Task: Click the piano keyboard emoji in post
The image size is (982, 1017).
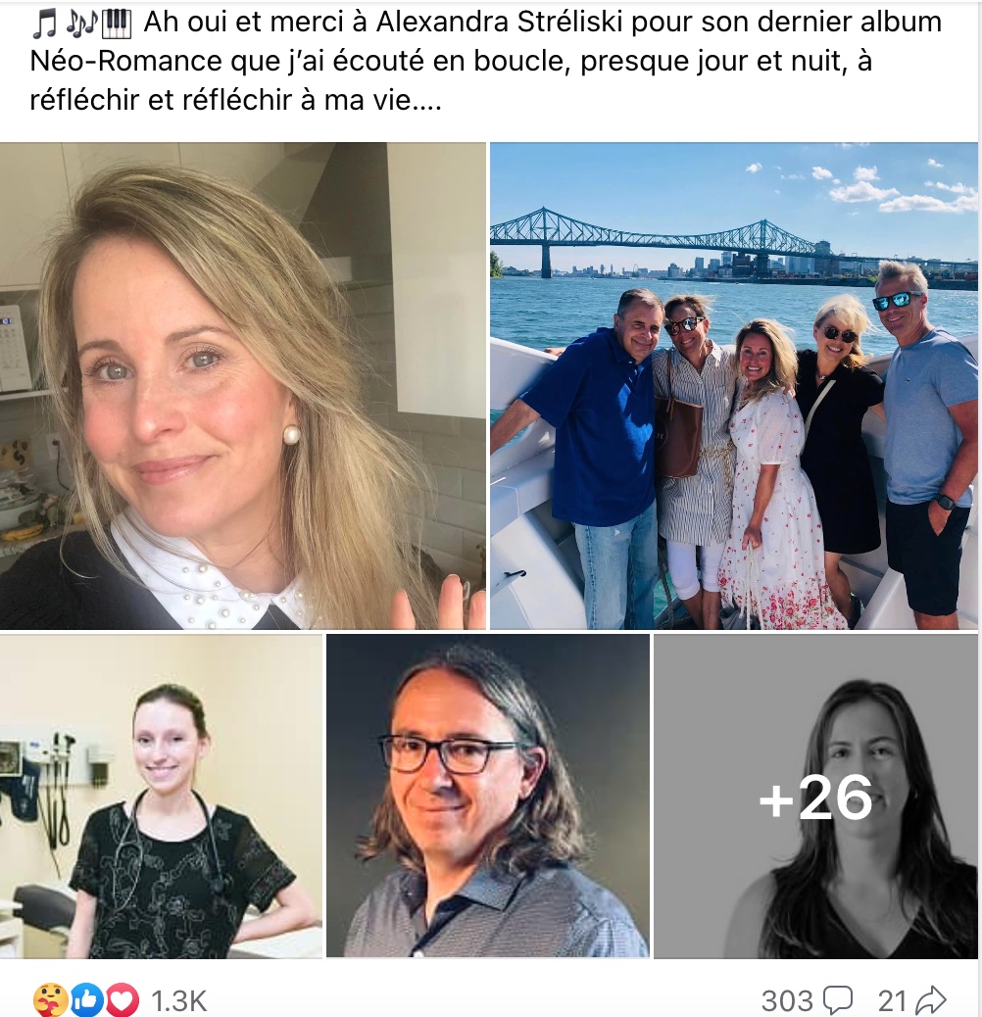Action: (x=117, y=24)
